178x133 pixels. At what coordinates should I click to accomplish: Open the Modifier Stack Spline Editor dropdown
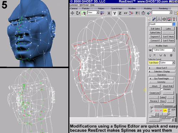[164, 50]
